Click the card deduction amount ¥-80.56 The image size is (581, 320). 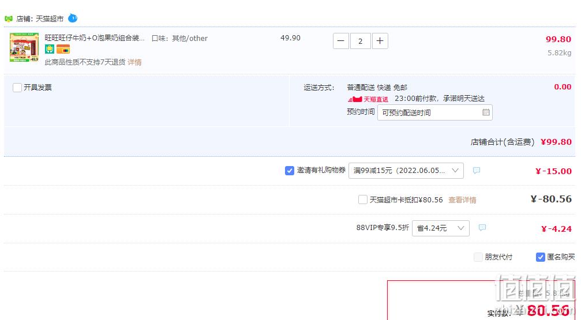coord(552,199)
